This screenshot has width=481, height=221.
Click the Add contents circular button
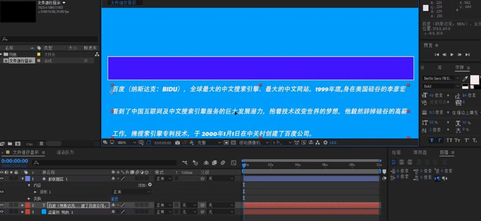150,185
